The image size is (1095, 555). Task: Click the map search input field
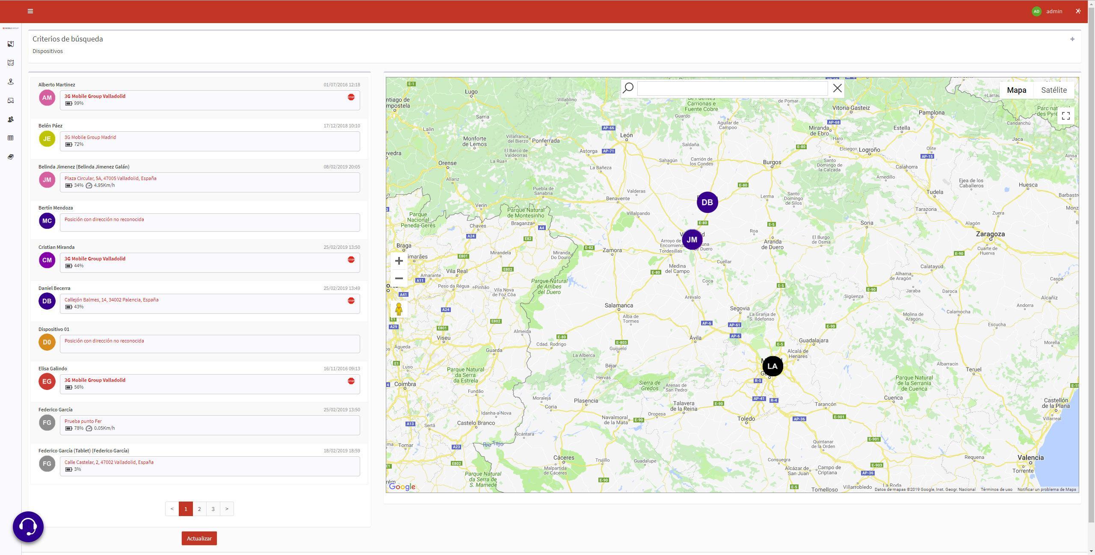pos(732,89)
